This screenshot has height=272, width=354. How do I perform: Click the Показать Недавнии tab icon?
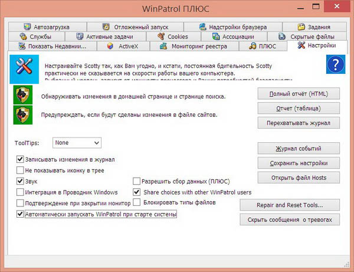[x=22, y=46]
